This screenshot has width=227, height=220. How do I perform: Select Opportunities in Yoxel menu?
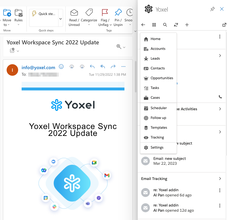pos(158,78)
